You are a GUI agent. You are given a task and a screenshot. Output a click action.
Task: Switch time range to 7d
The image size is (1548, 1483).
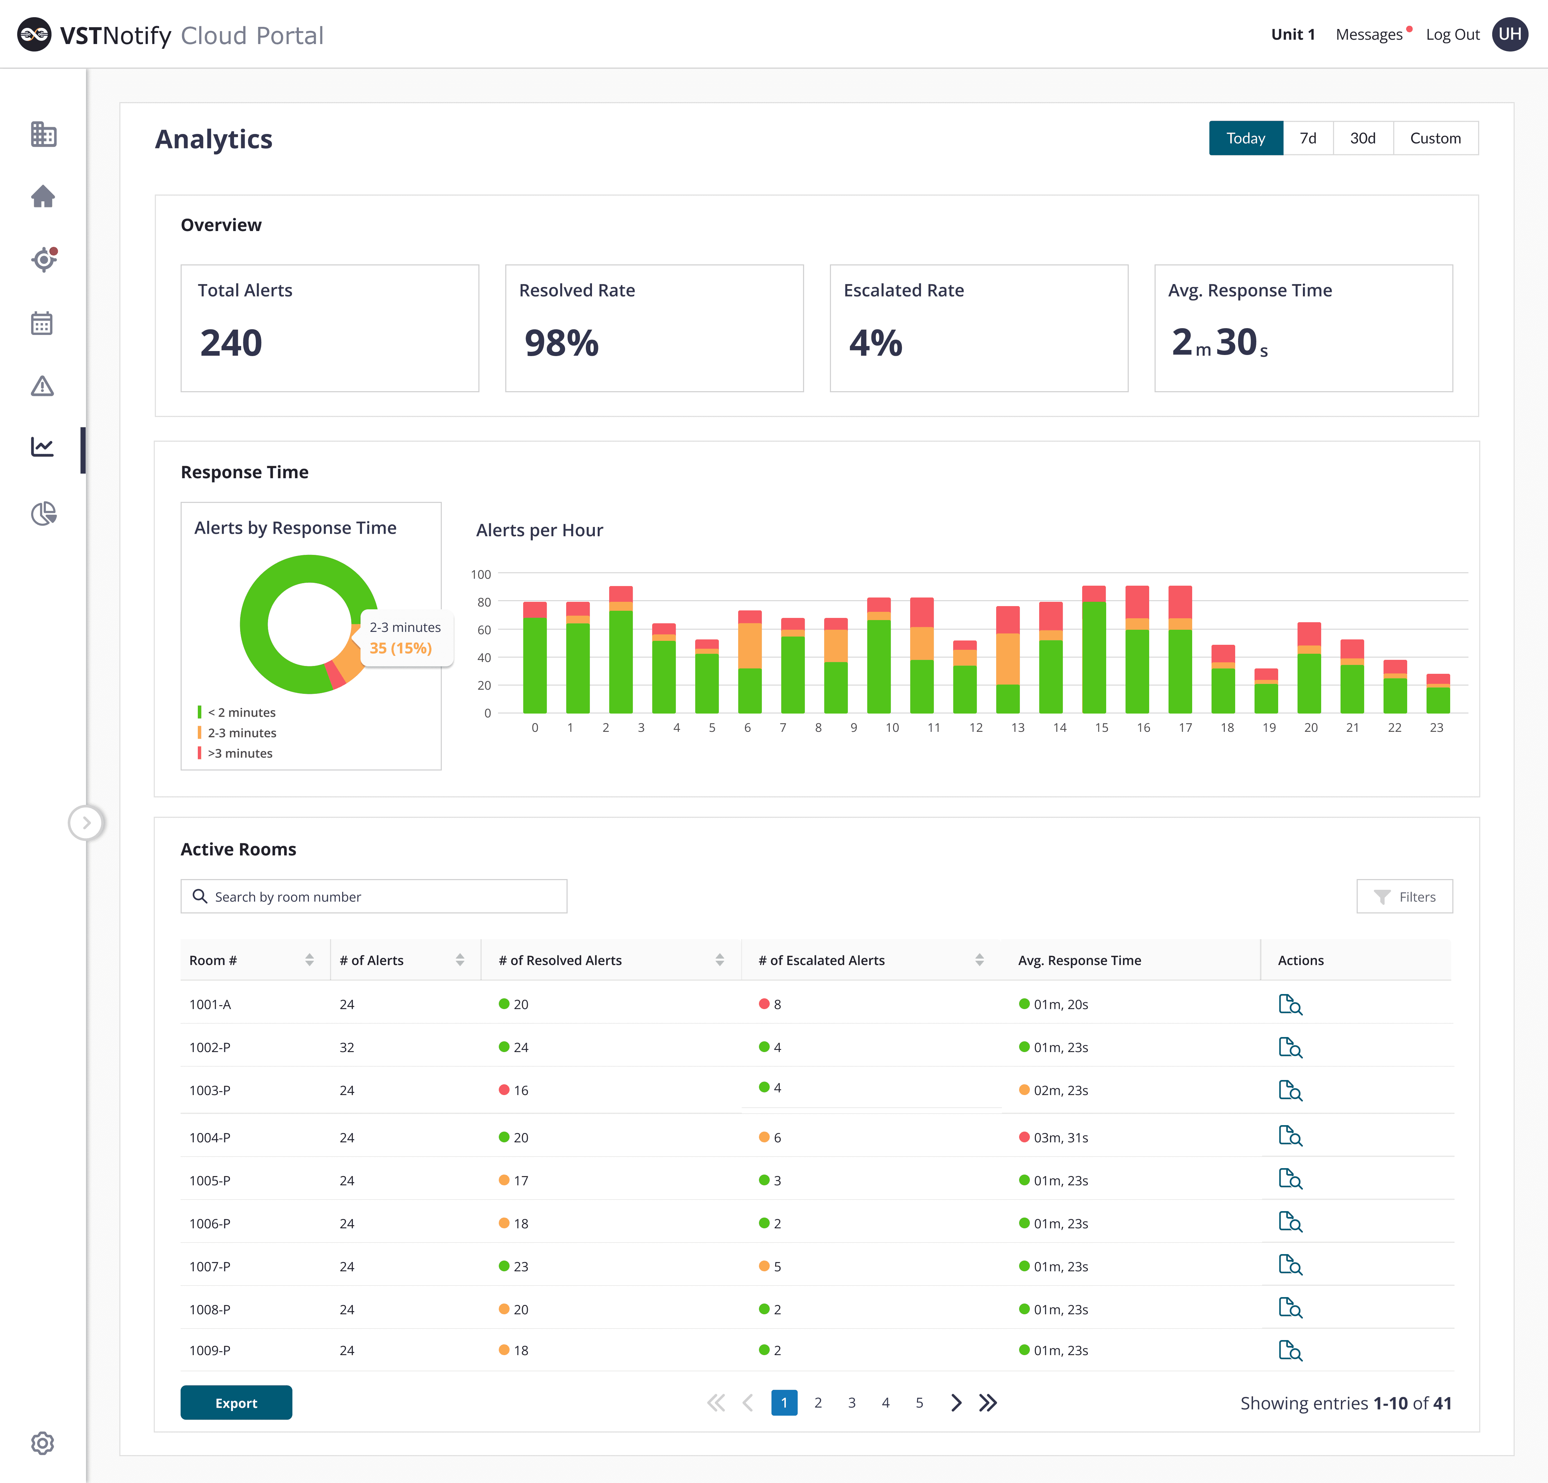point(1308,138)
